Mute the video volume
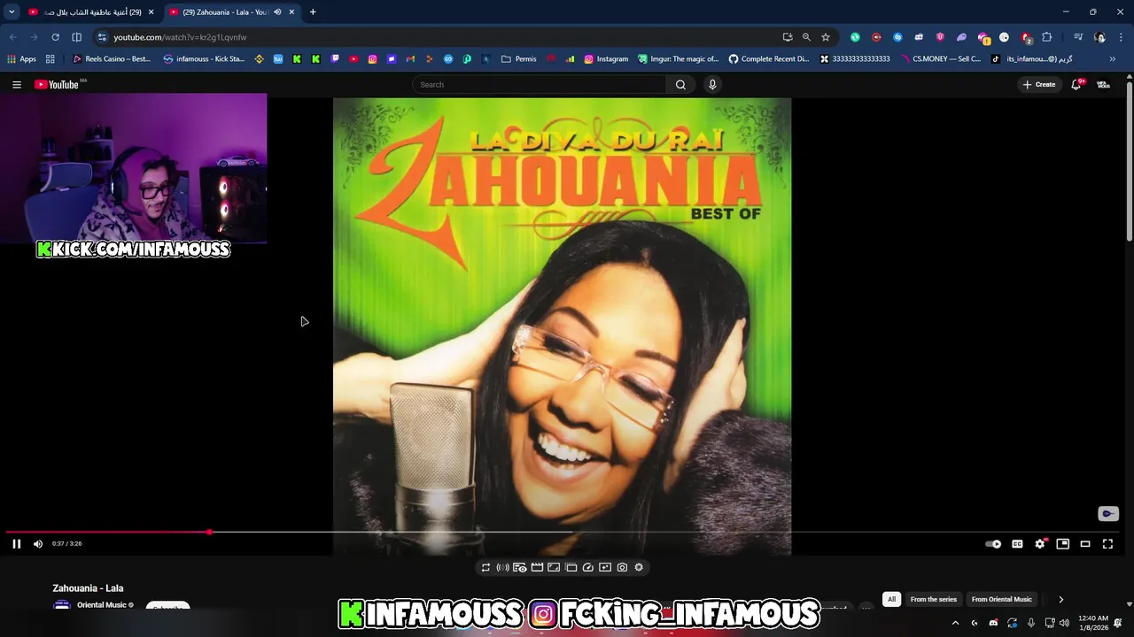 point(38,544)
